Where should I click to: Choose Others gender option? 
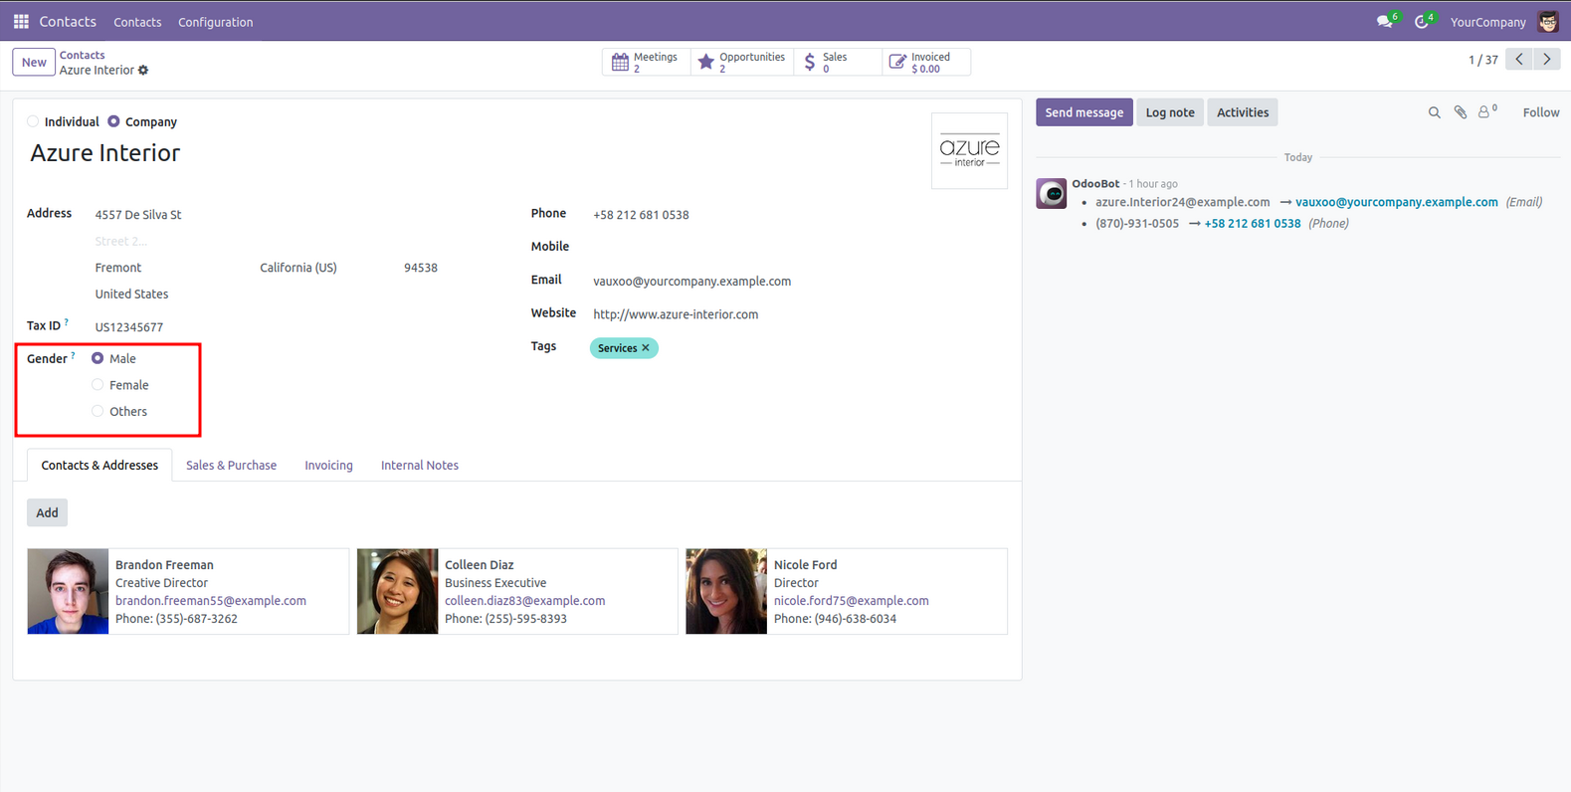[98, 411]
